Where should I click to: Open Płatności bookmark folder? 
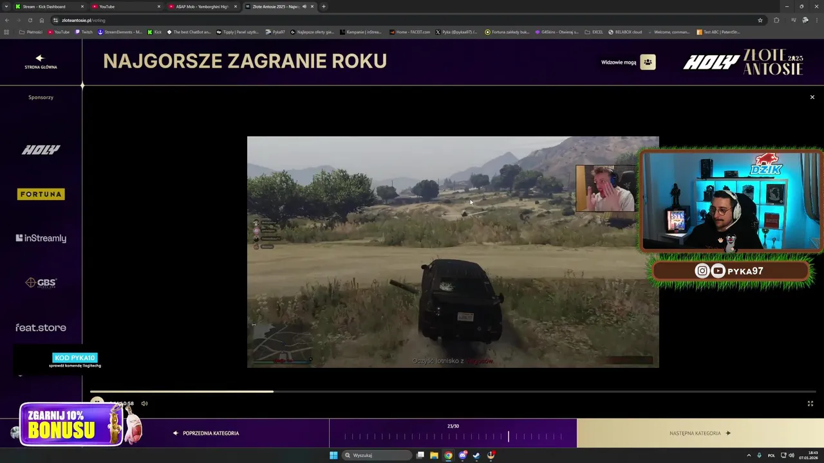click(x=31, y=32)
